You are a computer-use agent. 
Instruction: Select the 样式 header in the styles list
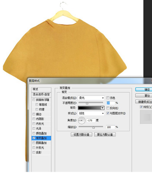(41, 90)
